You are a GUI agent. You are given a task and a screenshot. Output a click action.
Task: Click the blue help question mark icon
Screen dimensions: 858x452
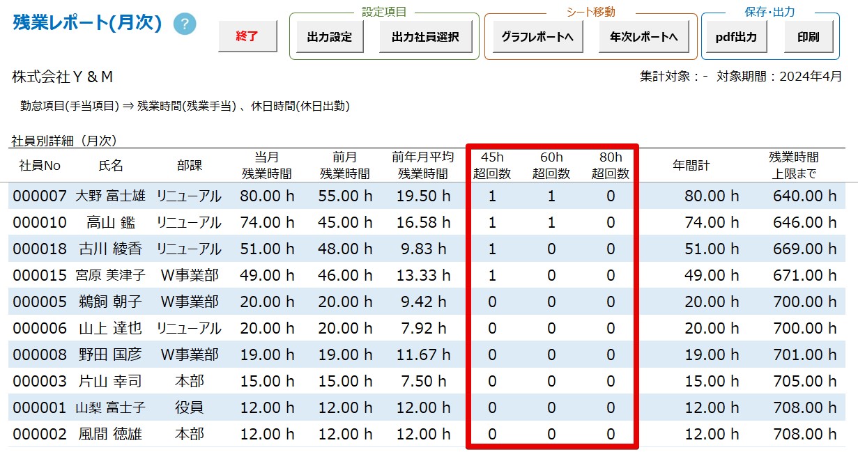pos(185,24)
